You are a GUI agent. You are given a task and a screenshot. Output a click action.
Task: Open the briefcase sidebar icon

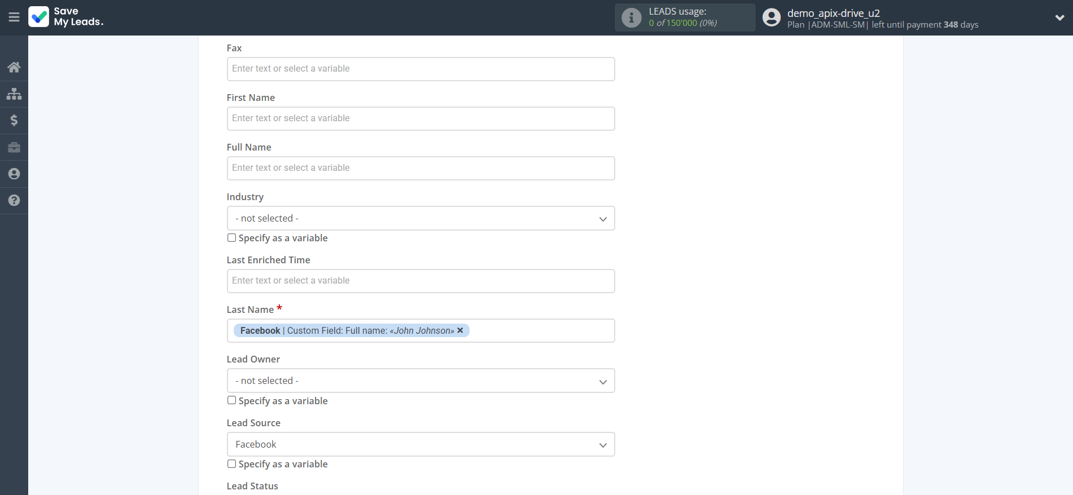(14, 147)
